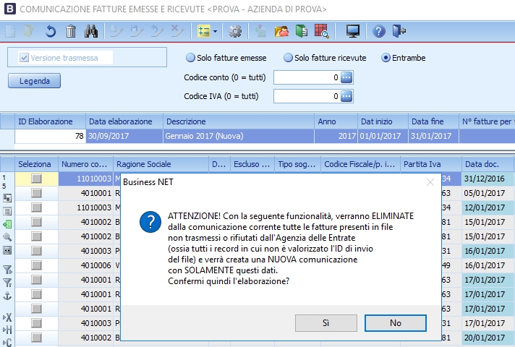
Task: Click the lines list icon in left sidebar
Action: [7, 211]
